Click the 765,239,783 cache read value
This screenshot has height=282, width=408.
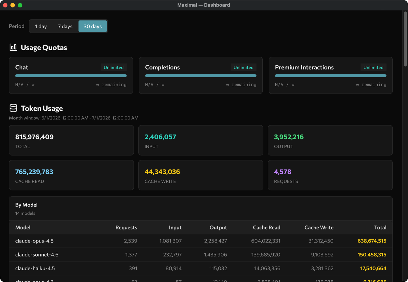tap(34, 172)
